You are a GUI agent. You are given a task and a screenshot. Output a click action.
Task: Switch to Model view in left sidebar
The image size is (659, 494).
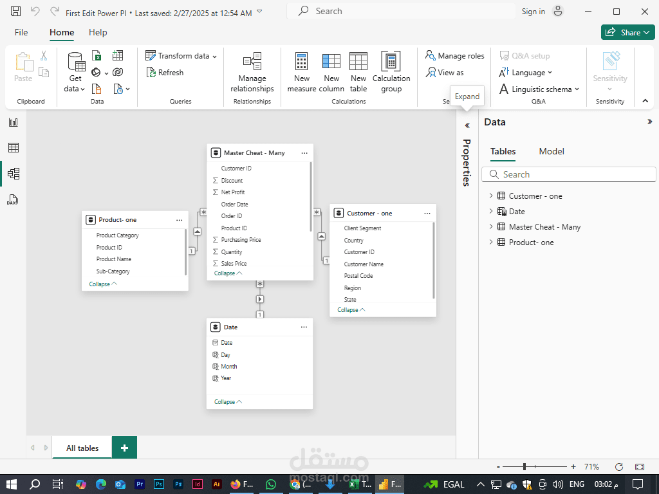14,174
